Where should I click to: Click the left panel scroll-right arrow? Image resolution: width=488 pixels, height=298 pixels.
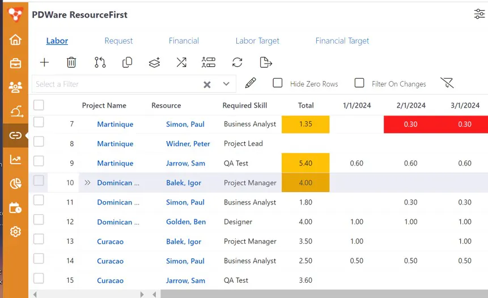(142, 294)
